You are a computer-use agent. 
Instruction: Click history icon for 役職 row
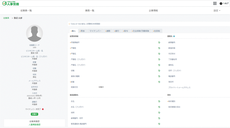click(x=159, y=70)
